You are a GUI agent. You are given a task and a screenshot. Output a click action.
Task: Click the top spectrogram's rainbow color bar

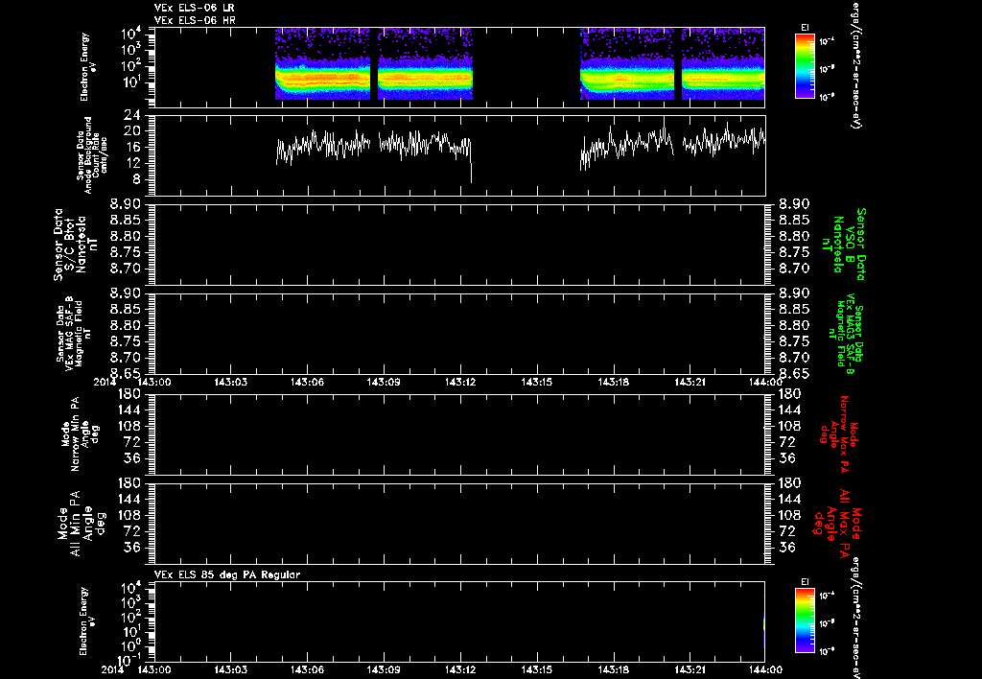[805, 66]
